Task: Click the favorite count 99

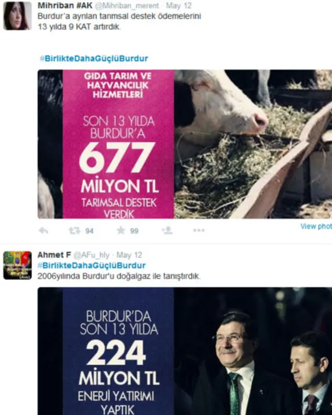Action: (134, 231)
